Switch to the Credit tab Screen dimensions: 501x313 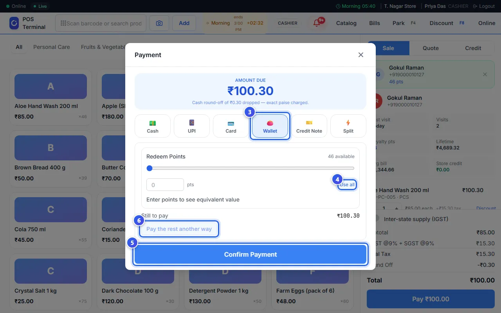473,48
